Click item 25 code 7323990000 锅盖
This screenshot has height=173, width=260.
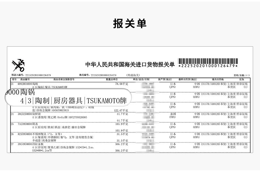point(28,124)
